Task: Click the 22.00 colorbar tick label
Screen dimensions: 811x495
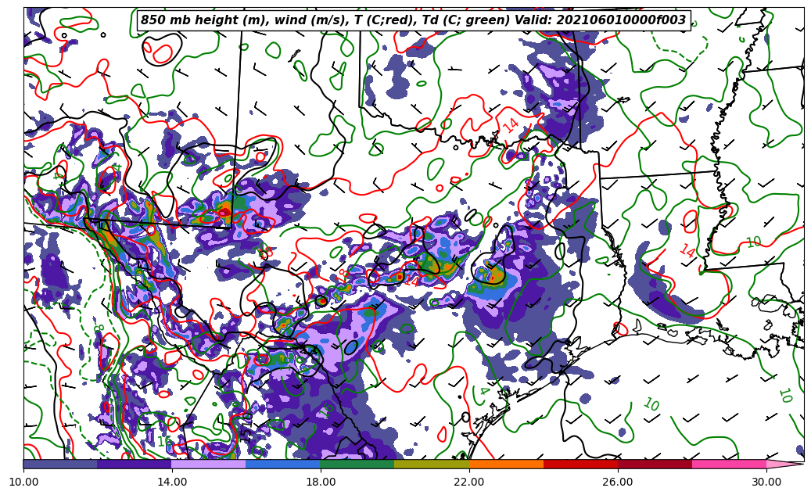Action: click(x=469, y=482)
